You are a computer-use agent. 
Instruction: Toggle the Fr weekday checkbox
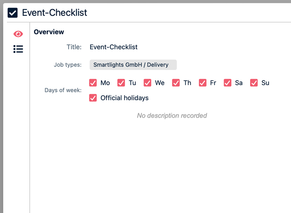pos(203,83)
